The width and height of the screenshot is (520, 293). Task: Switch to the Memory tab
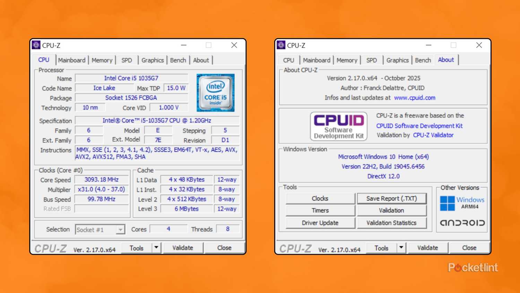[x=102, y=60]
